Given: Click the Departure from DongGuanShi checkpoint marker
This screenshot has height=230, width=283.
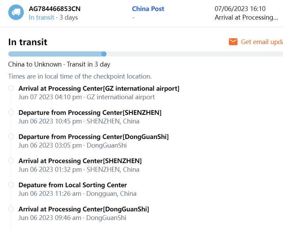Looking at the screenshot, I should 11,137.
